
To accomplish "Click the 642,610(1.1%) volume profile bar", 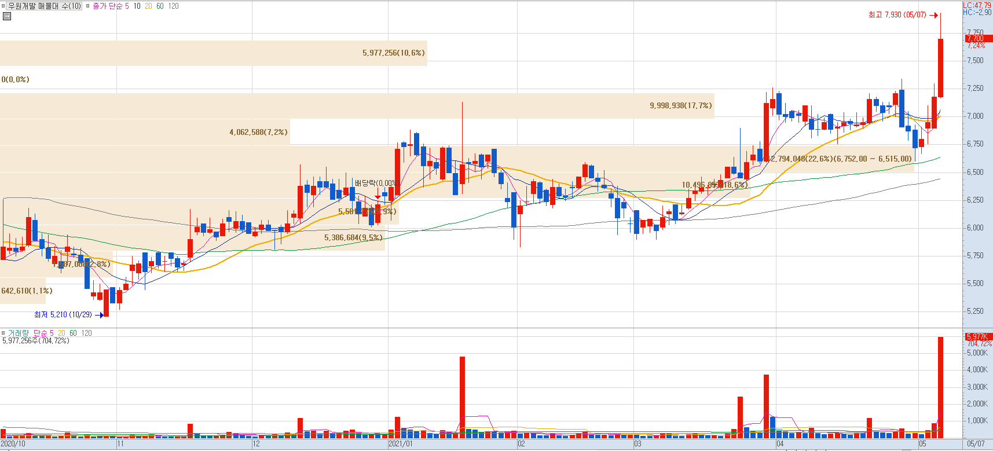I will click(x=23, y=291).
